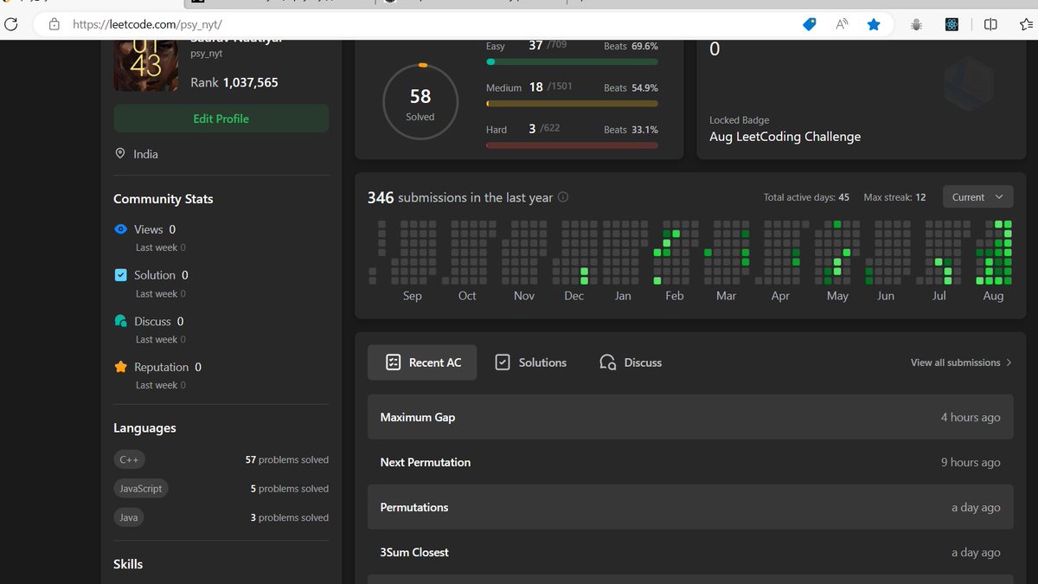Click the Feb month label in heatmap

[x=675, y=296]
